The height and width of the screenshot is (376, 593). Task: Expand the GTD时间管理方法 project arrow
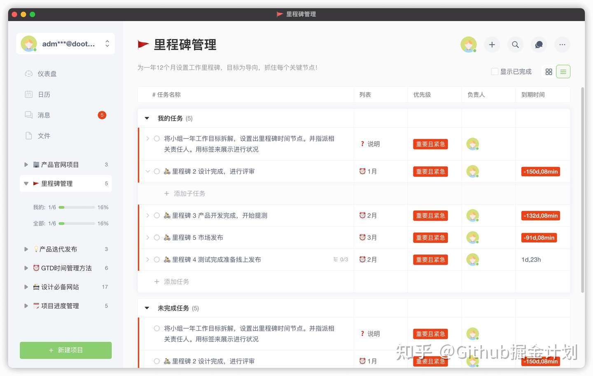(26, 268)
